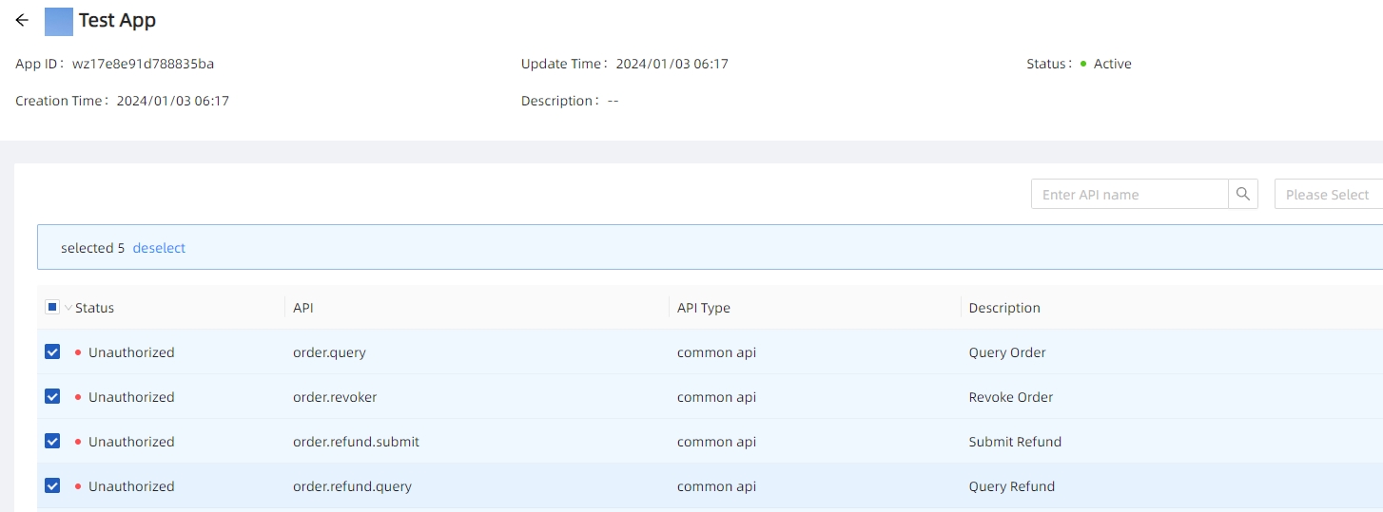Click the Query Order description cell

point(1007,352)
